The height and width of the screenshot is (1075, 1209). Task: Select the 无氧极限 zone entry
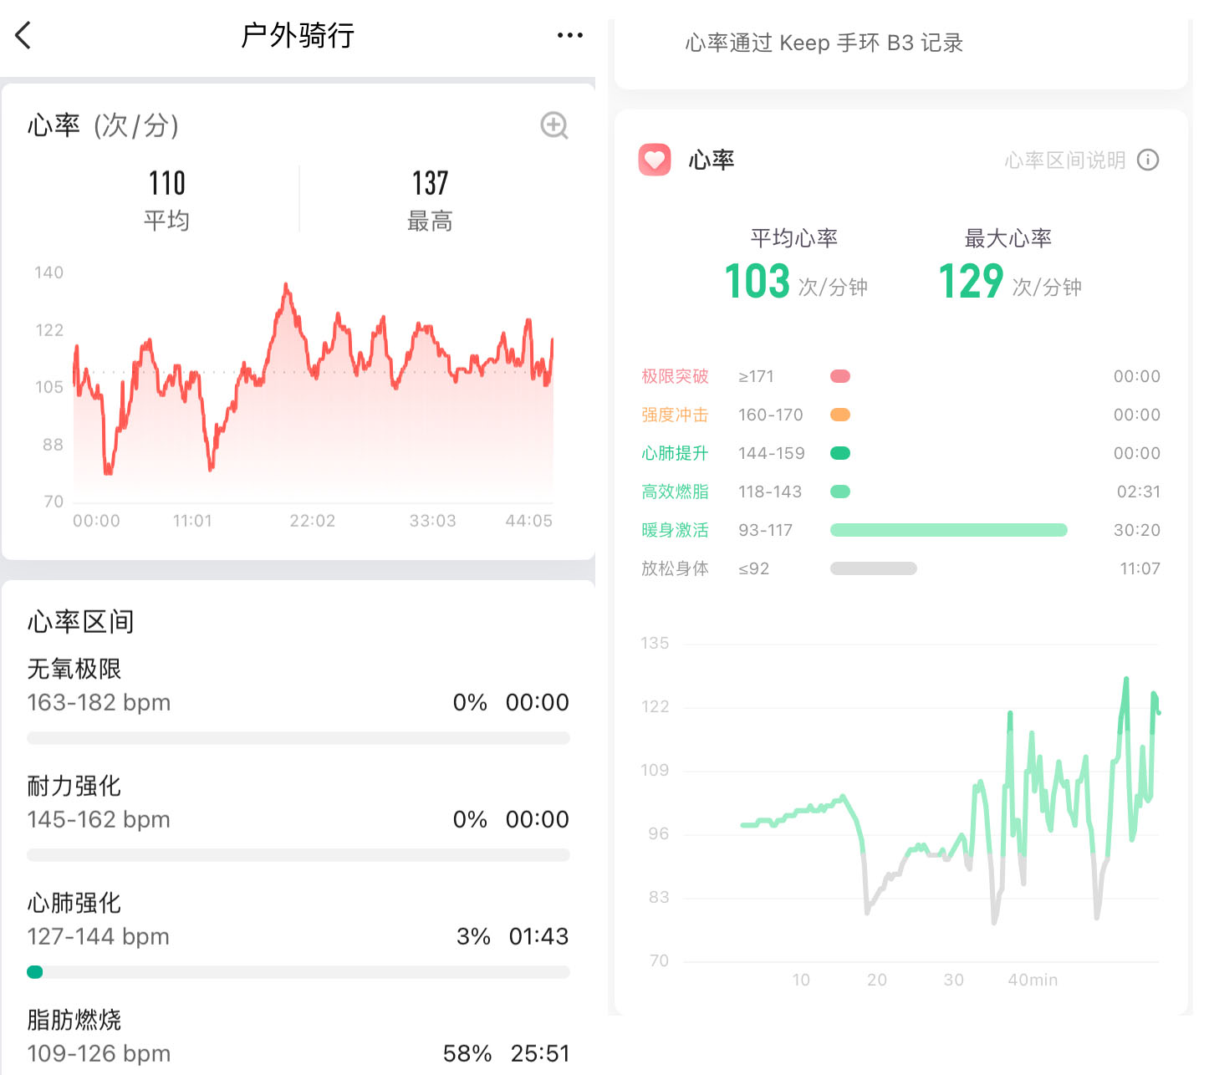(x=74, y=669)
